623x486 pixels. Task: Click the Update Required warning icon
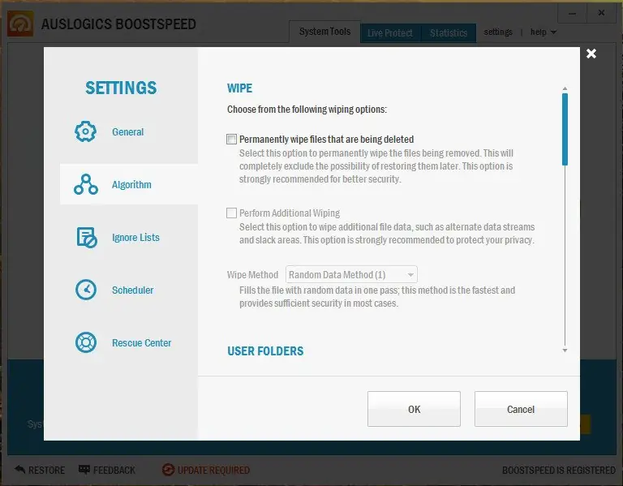tap(168, 470)
